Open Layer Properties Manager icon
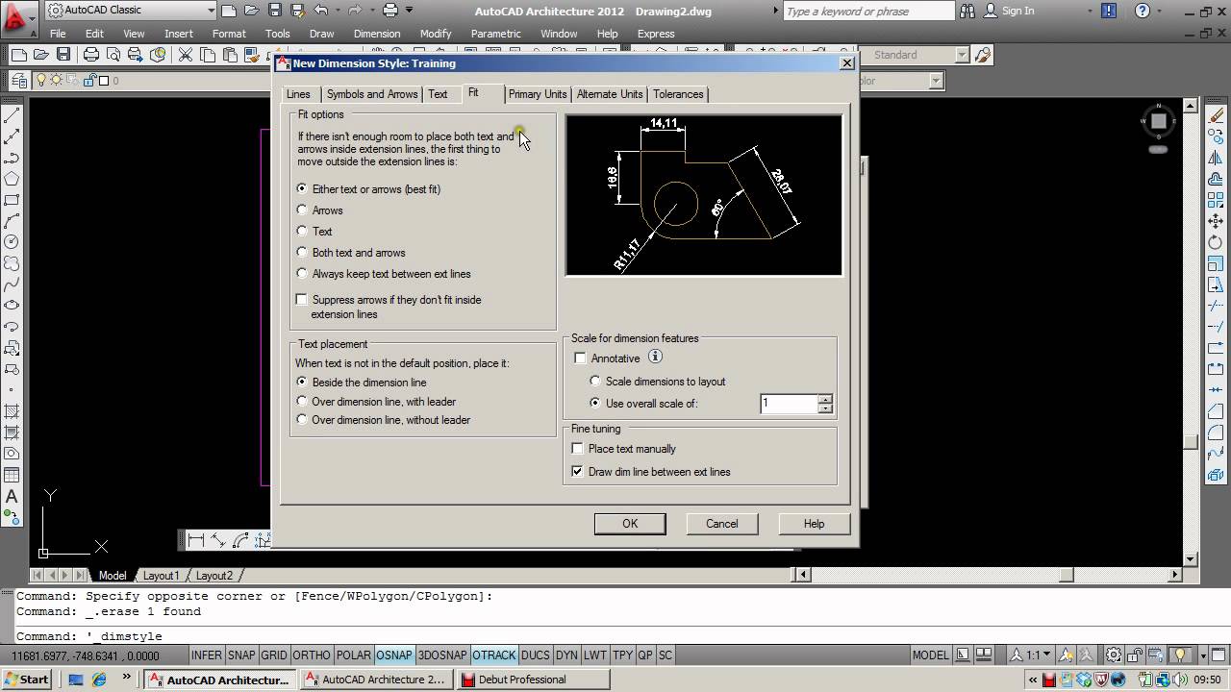This screenshot has width=1231, height=692. tap(18, 81)
